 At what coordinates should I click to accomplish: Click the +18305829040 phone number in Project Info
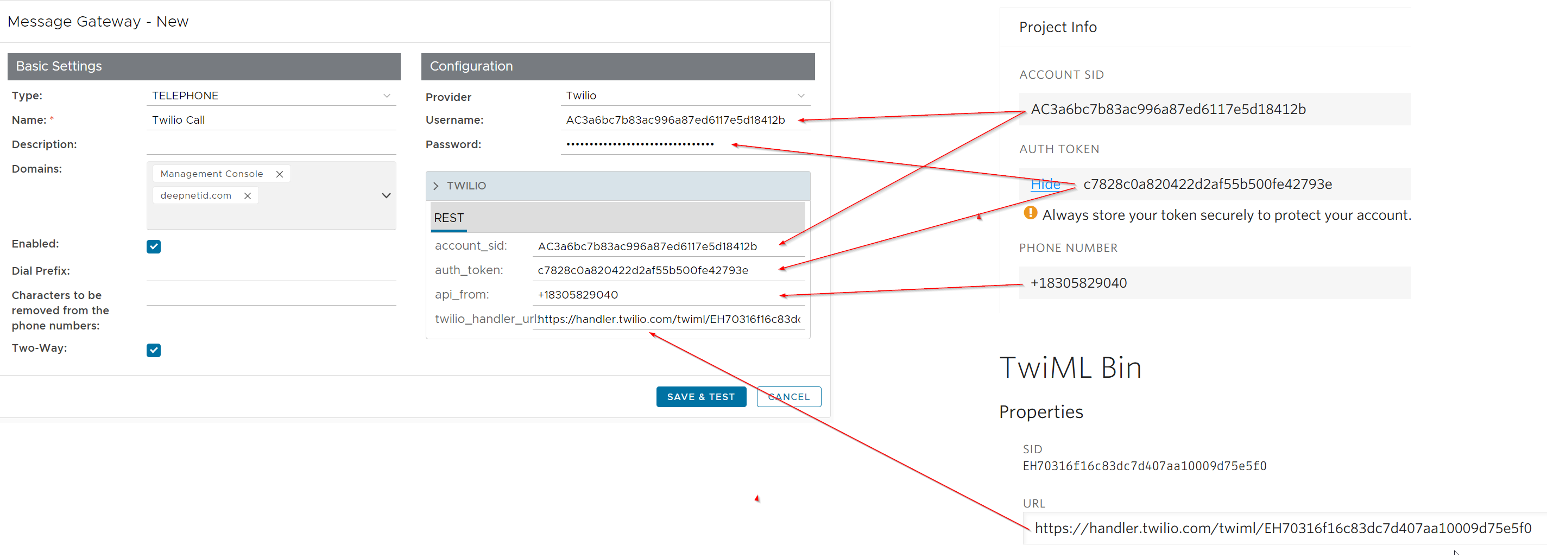1078,283
